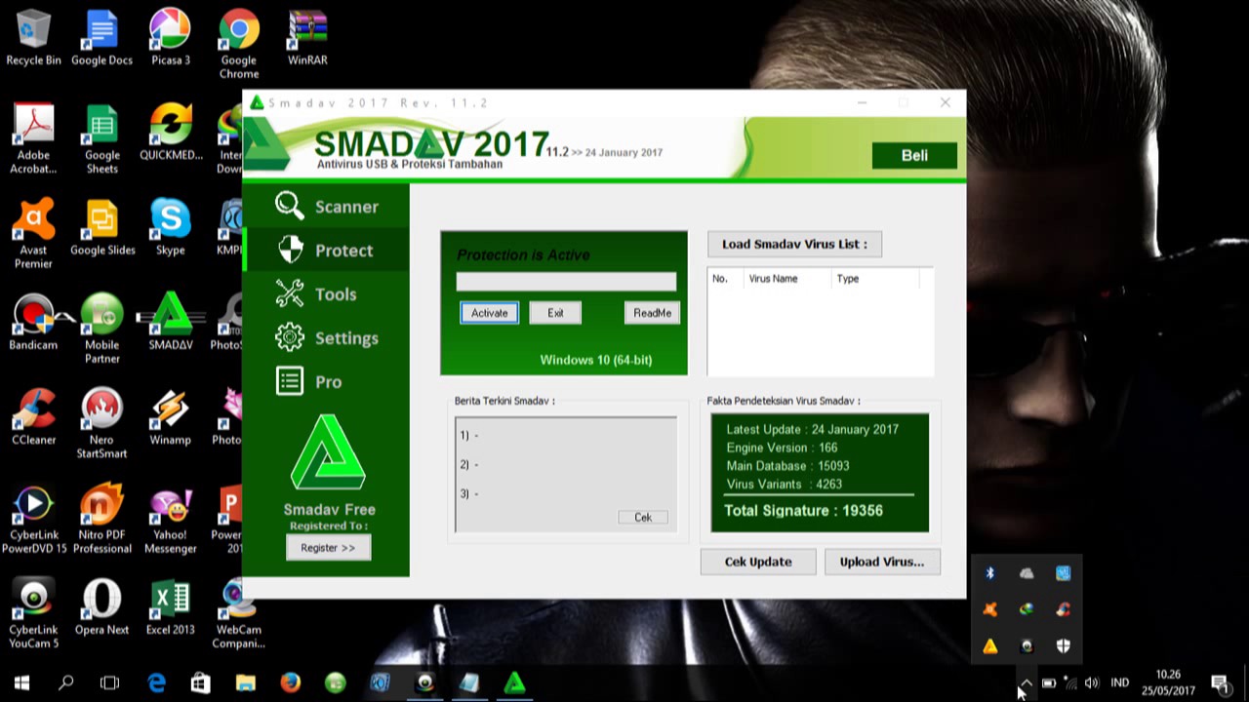Click the 'Protection is Active' status text
Viewport: 1249px width, 702px height.
tap(523, 255)
